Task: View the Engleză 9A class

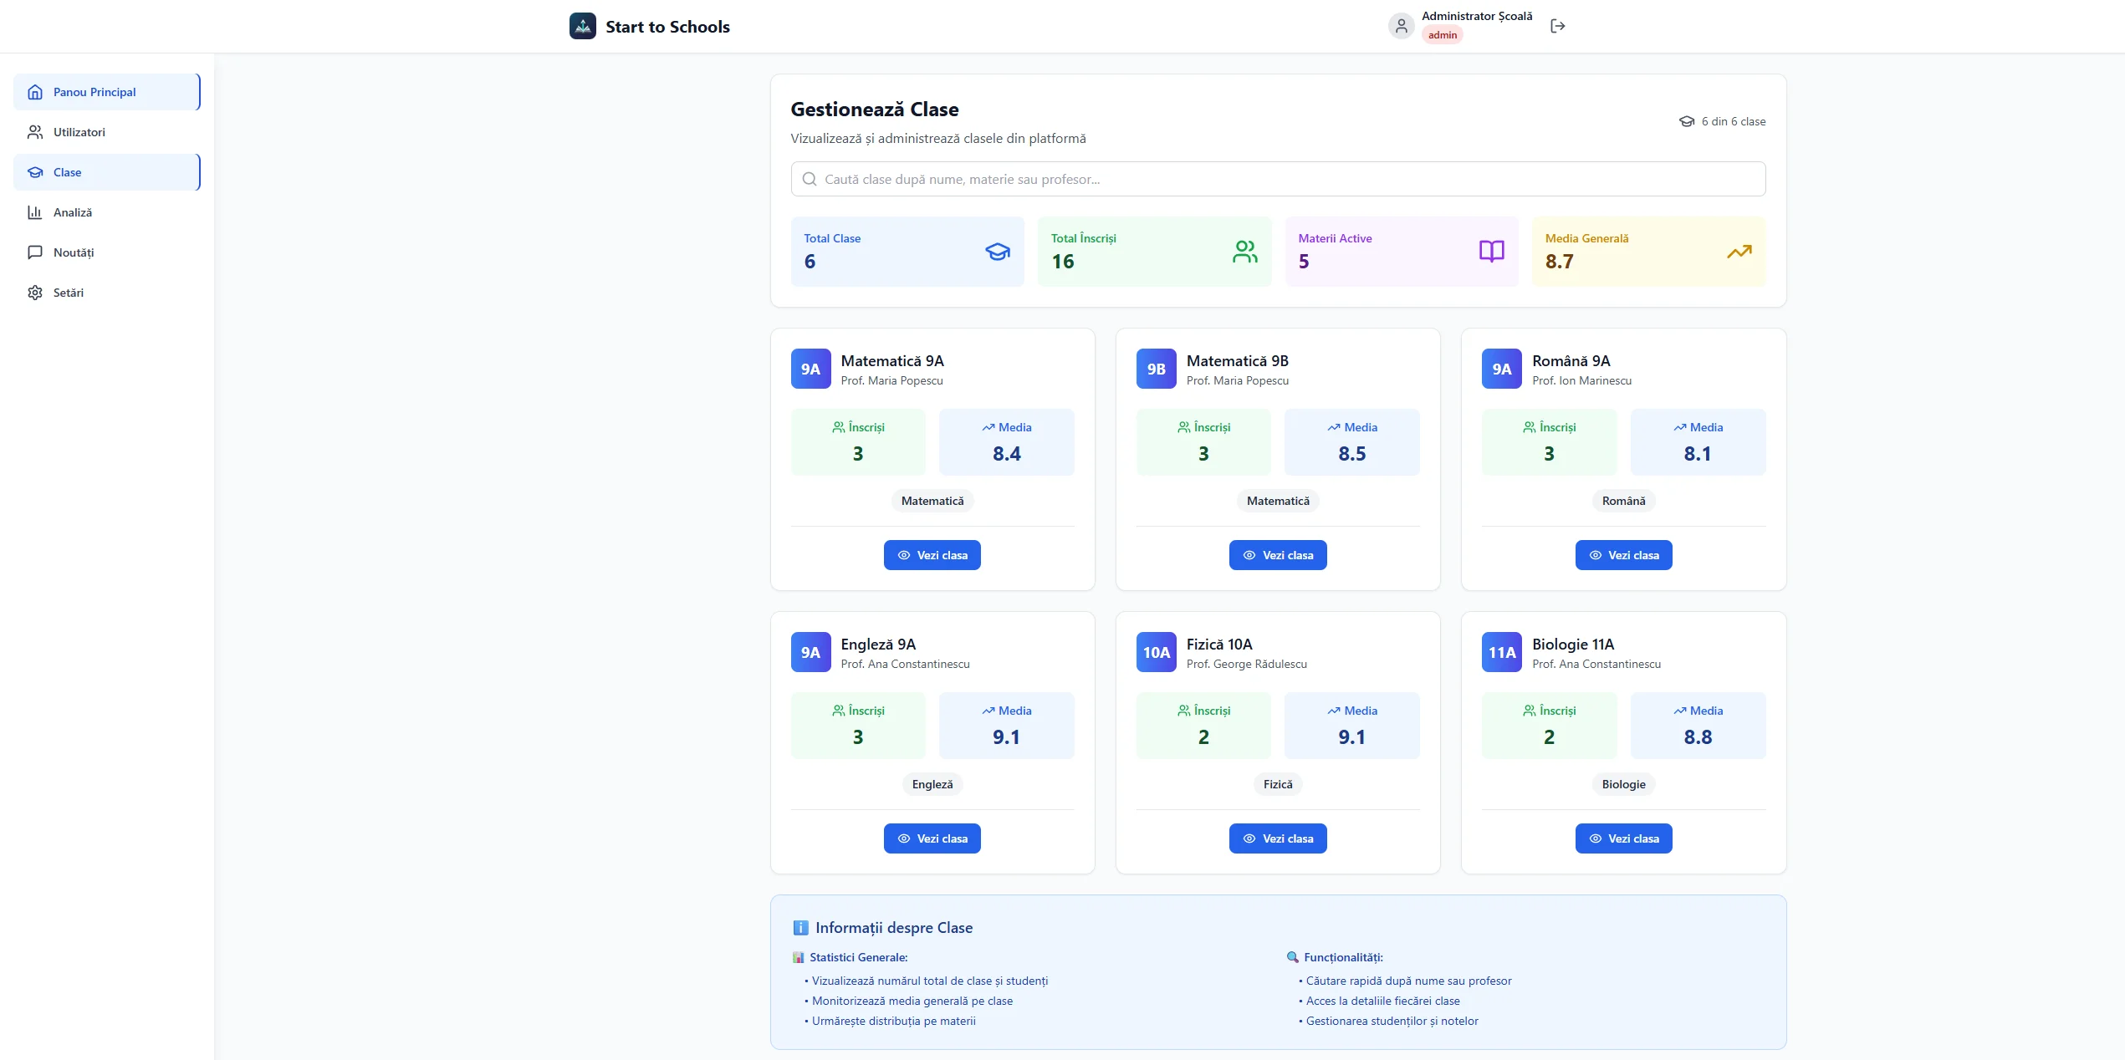Action: click(x=932, y=838)
